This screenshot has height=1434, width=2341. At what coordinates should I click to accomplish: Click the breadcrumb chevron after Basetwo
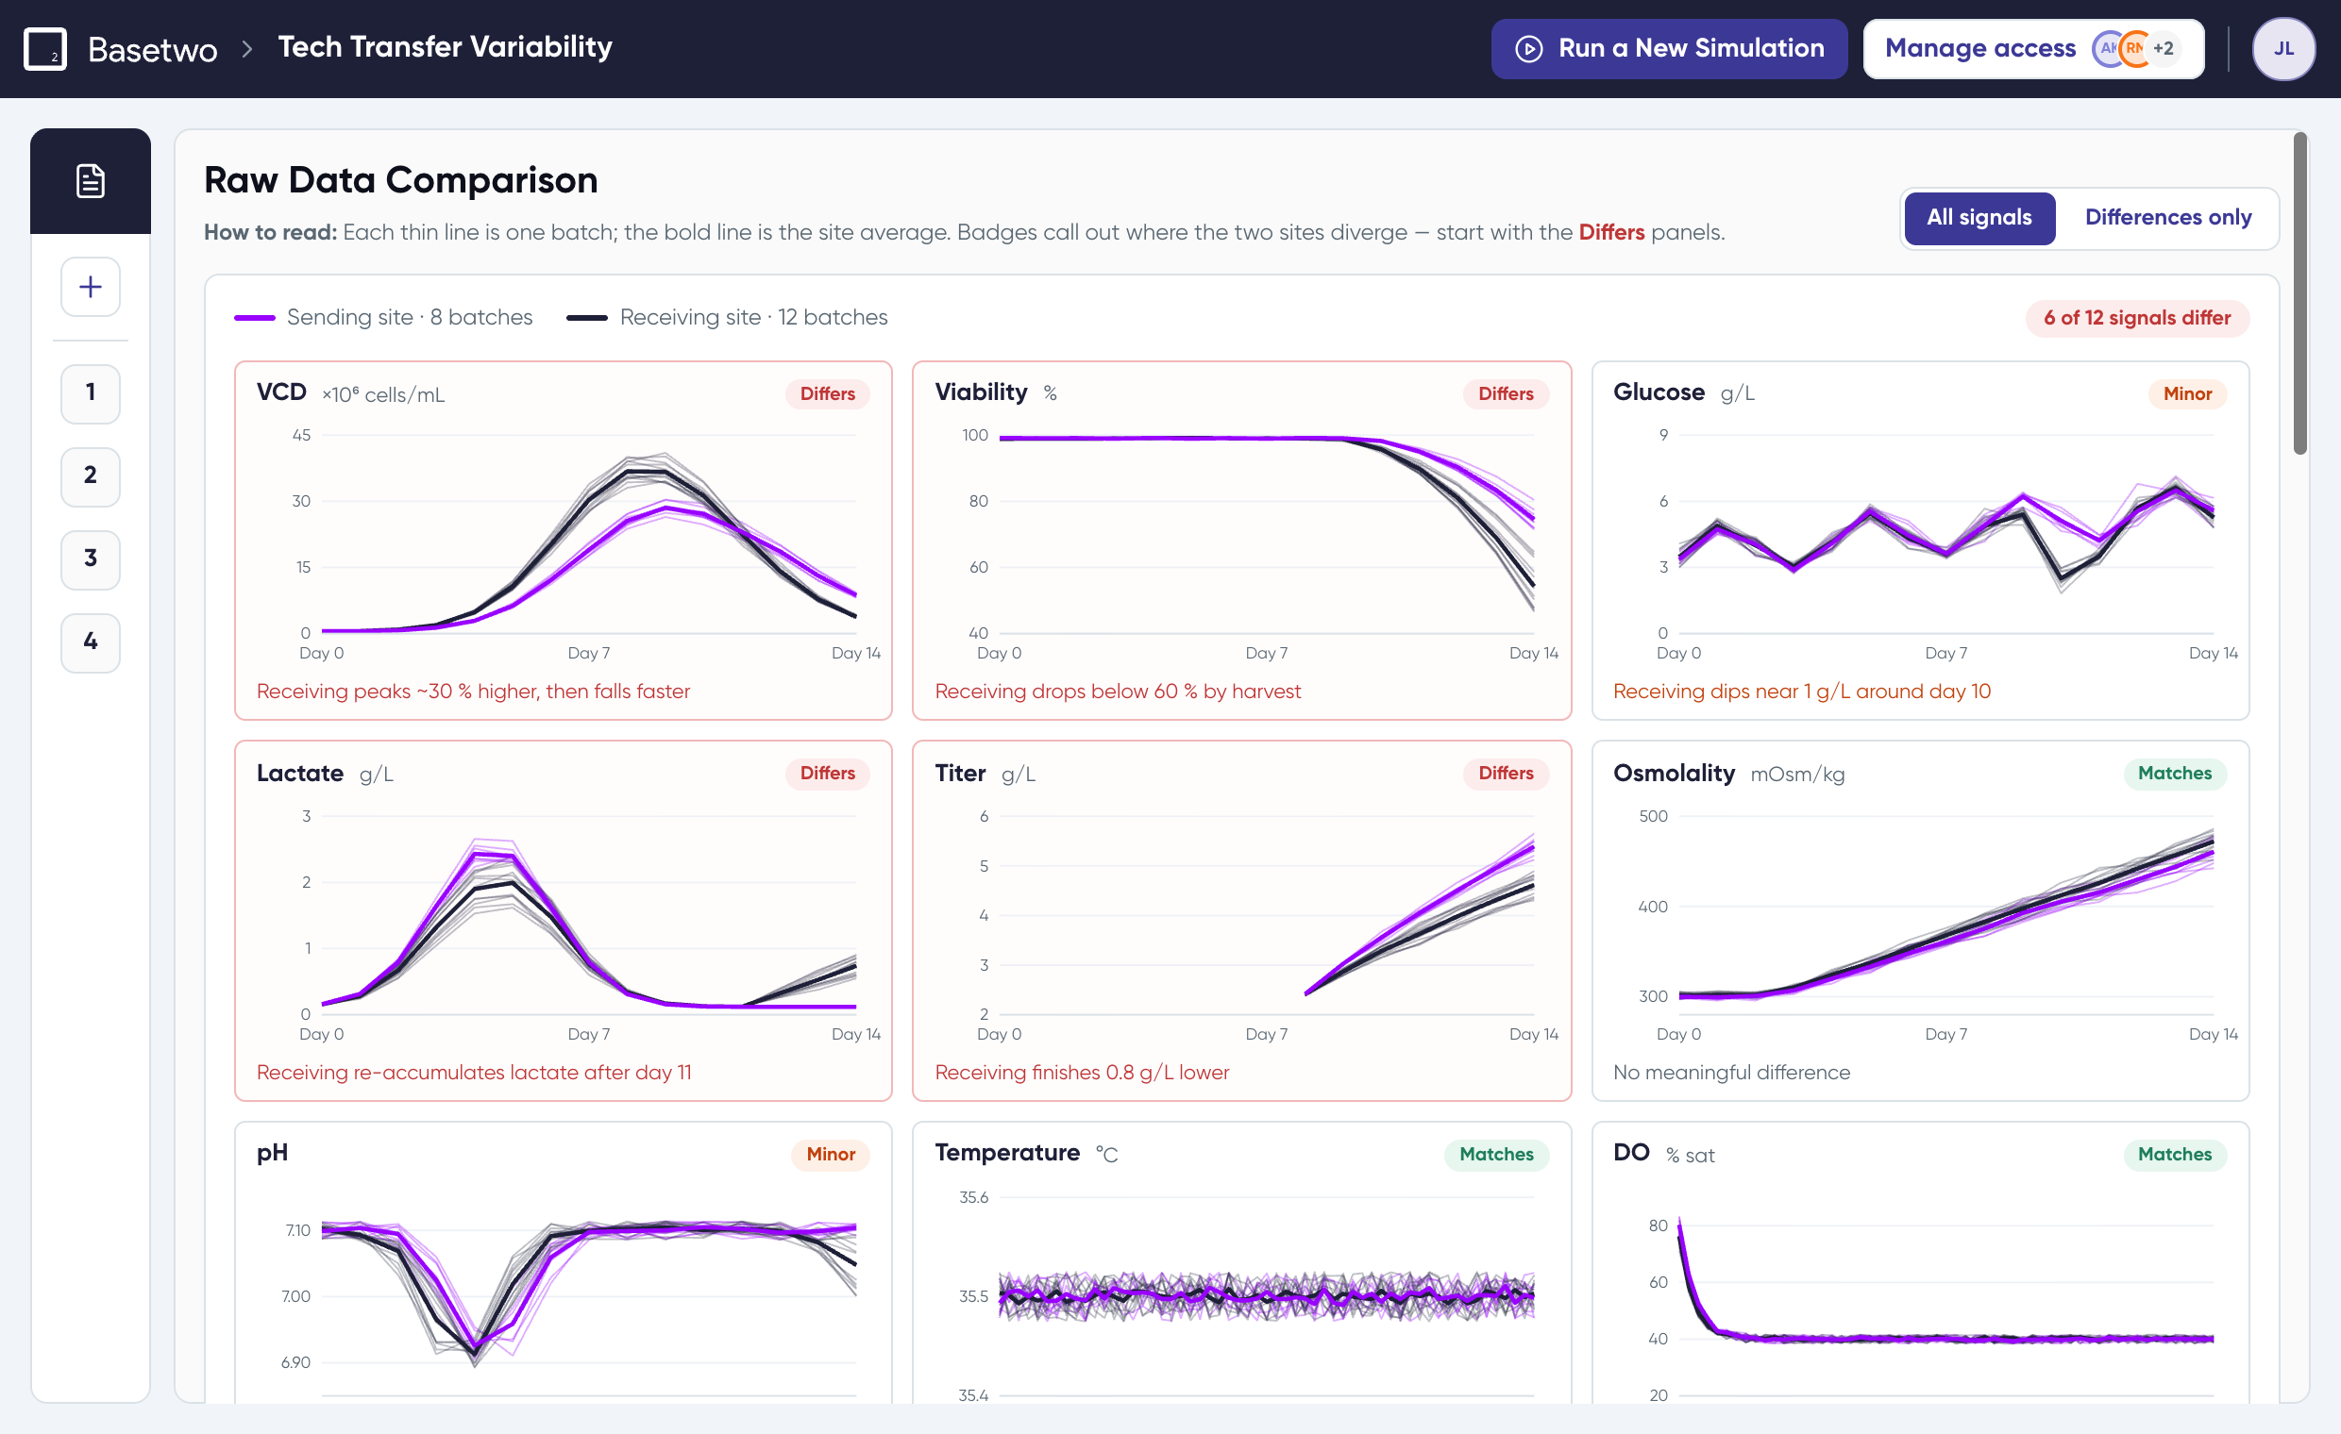(247, 48)
